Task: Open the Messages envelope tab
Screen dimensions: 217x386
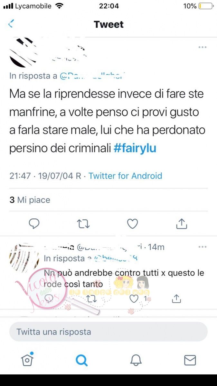Action: (x=190, y=360)
